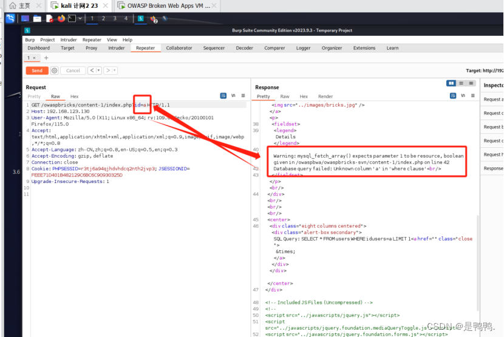Toggle the Request message wrap icon

[223, 96]
